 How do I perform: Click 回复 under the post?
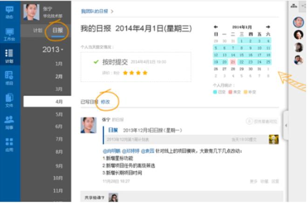pyautogui.click(x=275, y=181)
